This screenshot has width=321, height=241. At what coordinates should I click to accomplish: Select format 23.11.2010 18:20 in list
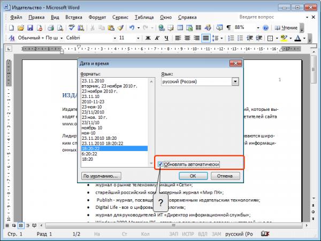tap(114, 138)
